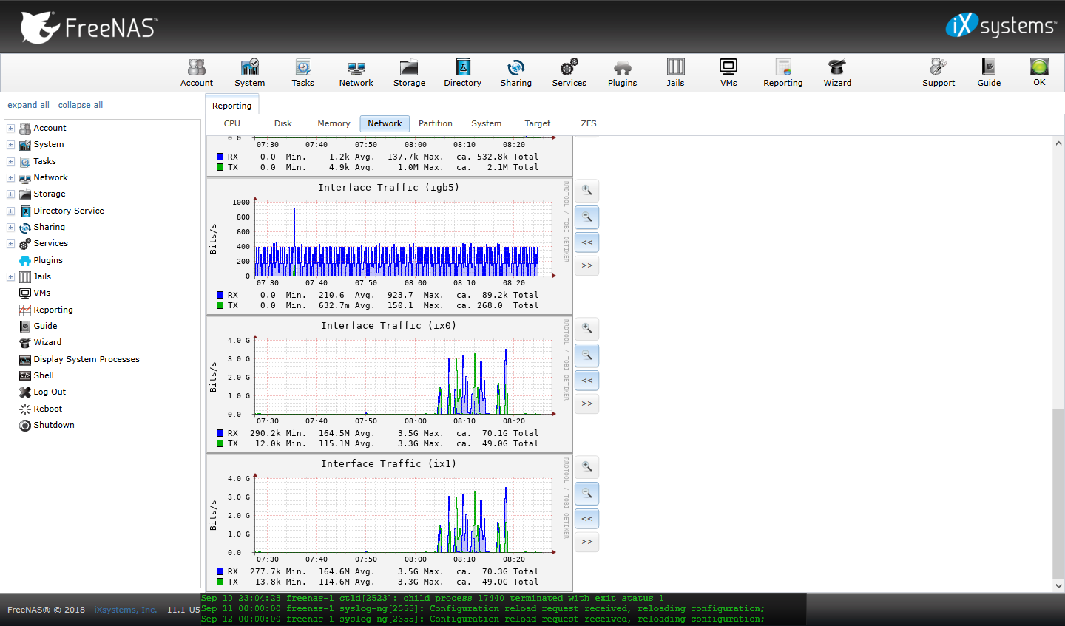The width and height of the screenshot is (1065, 626).
Task: Zoom in on the ix1 traffic graph
Action: 587,467
